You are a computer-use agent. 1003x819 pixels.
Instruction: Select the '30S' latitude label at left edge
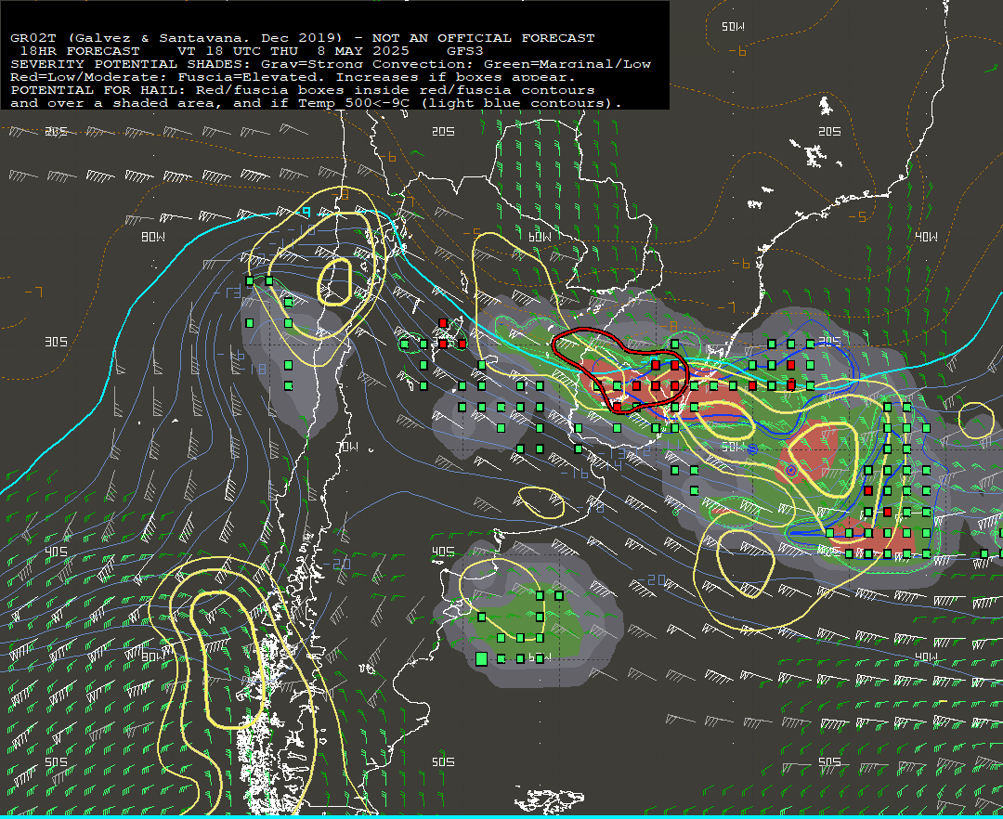56,342
